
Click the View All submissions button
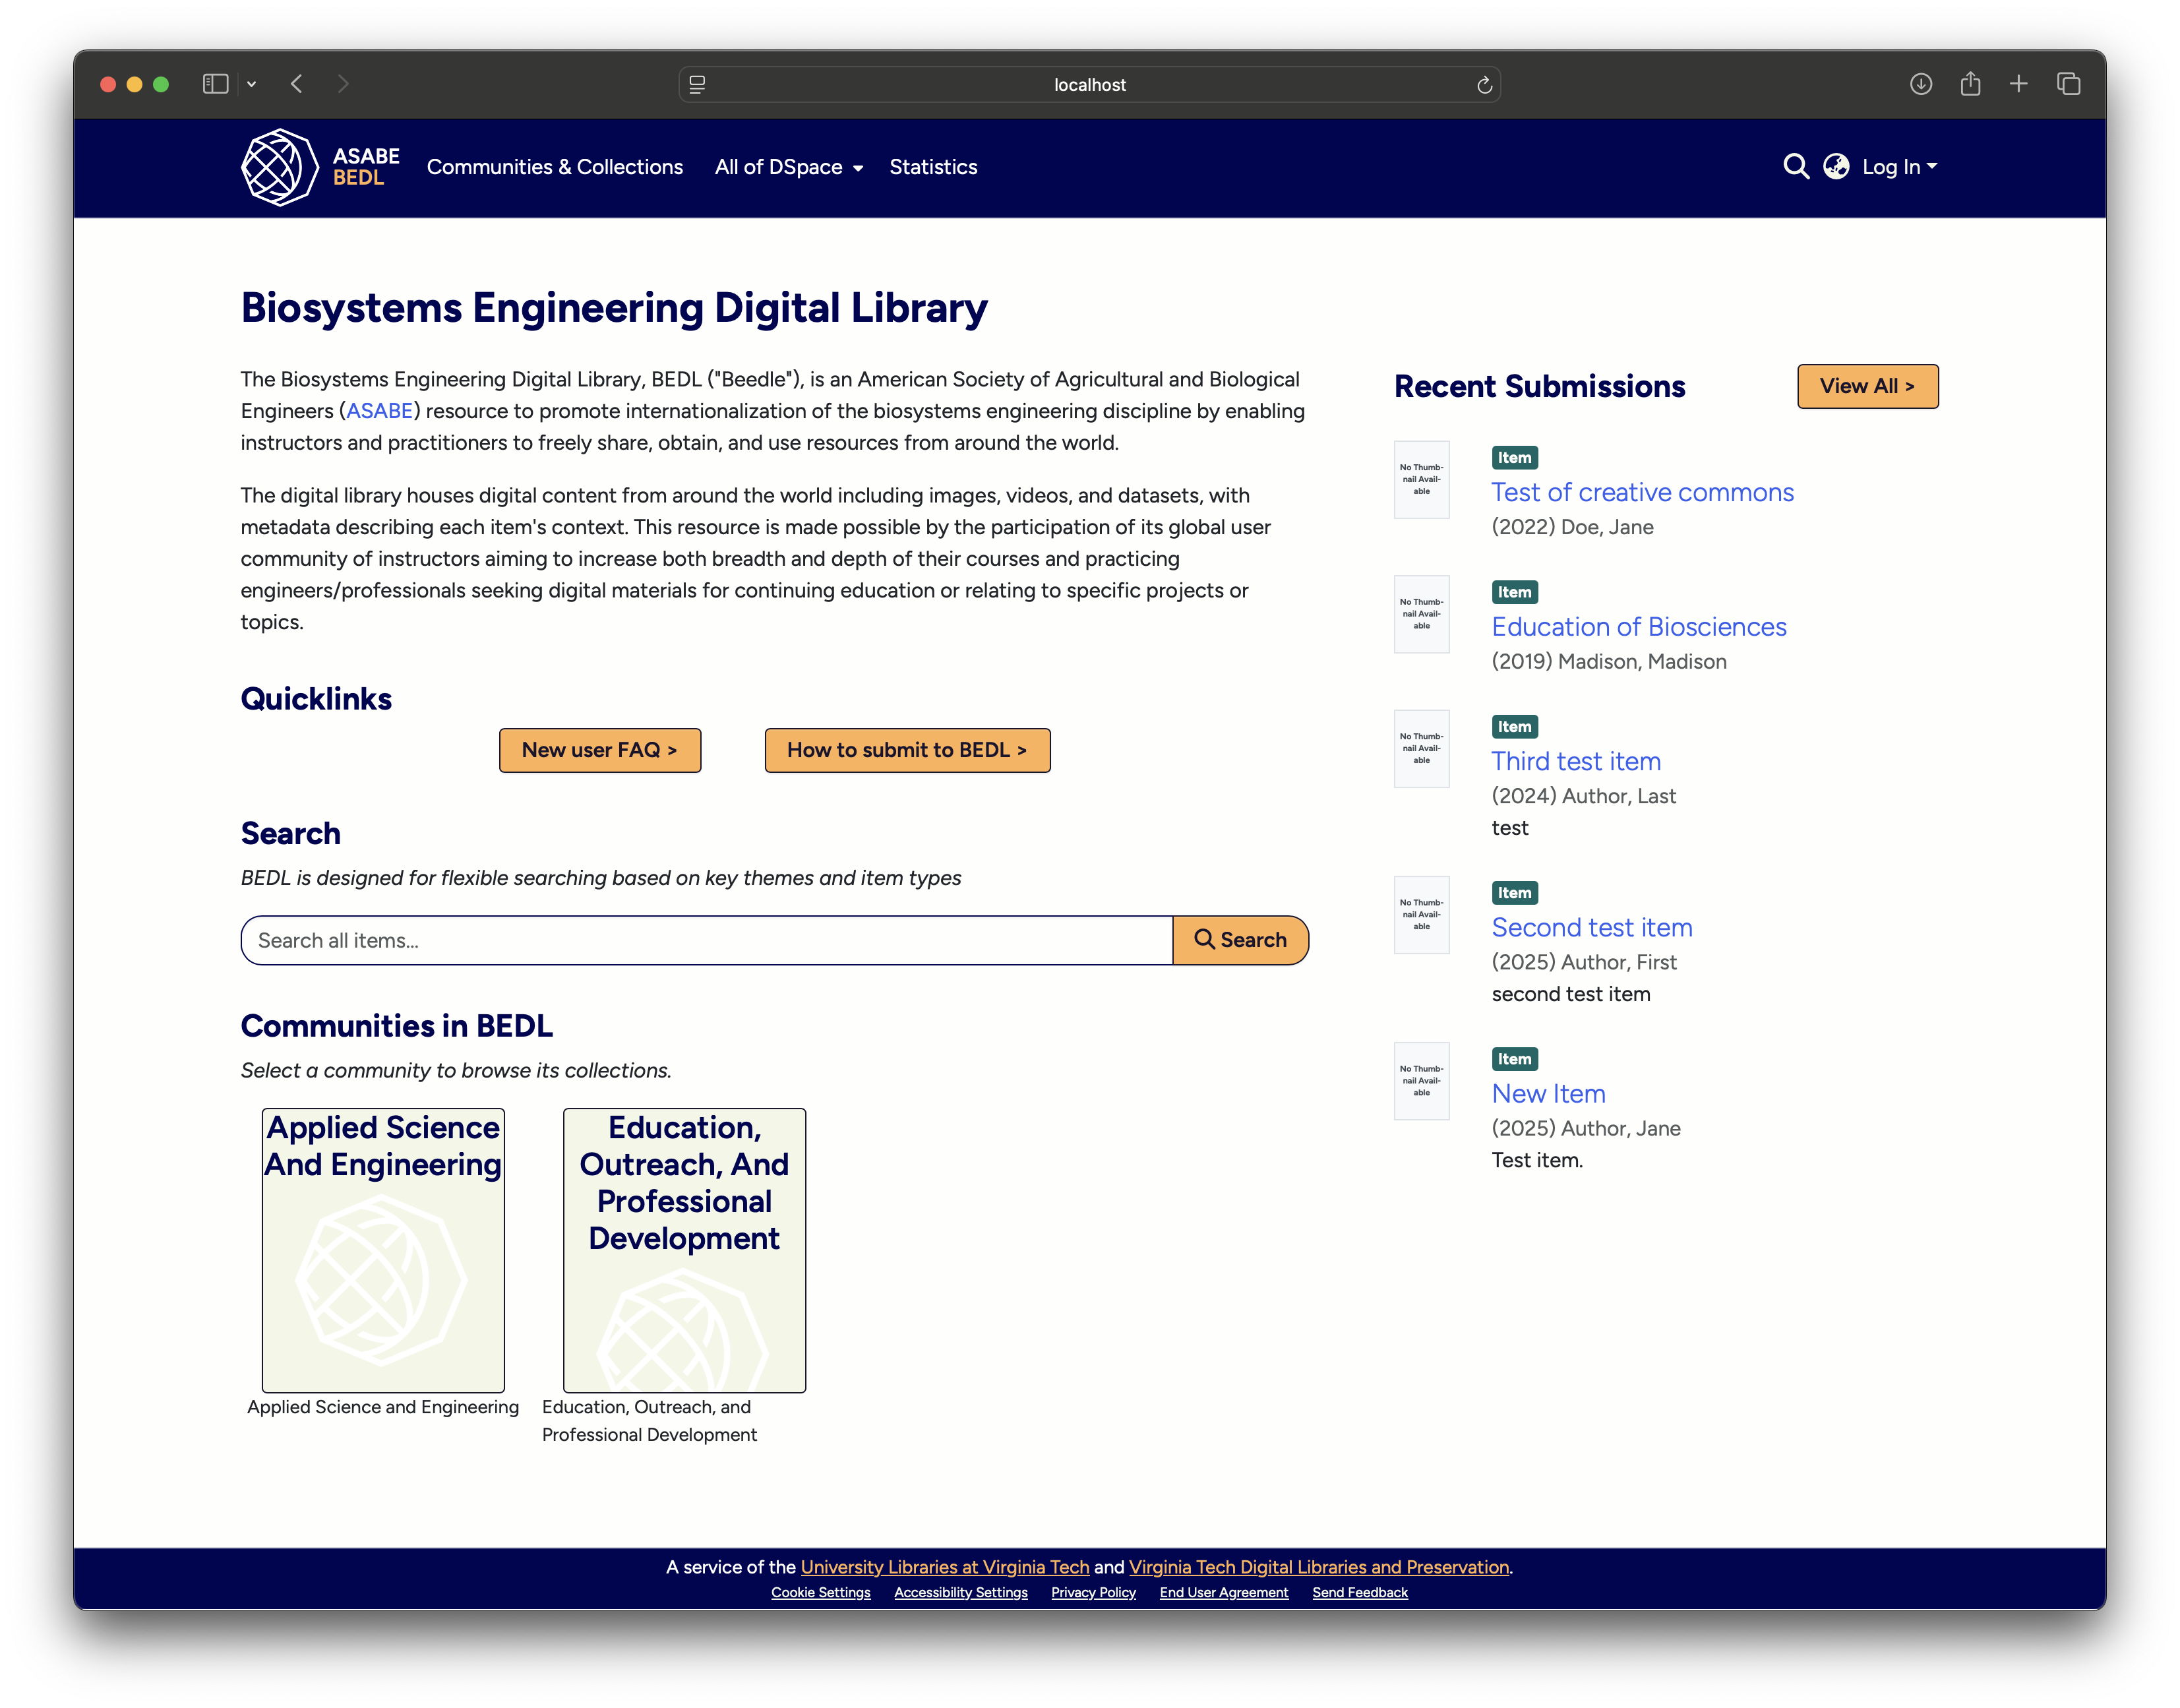1866,386
